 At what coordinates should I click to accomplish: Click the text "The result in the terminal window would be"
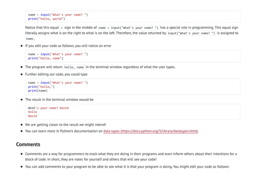point(59,100)
